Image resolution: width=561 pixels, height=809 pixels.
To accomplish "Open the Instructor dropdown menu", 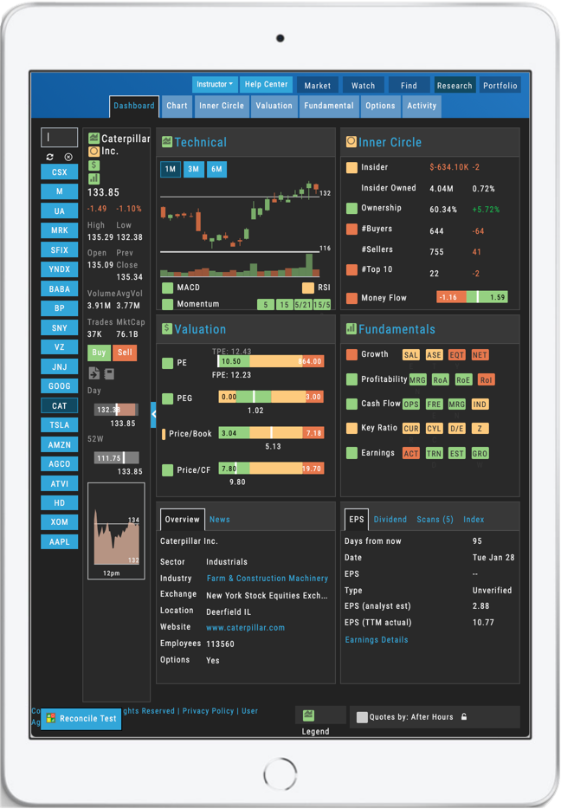I will [x=215, y=84].
